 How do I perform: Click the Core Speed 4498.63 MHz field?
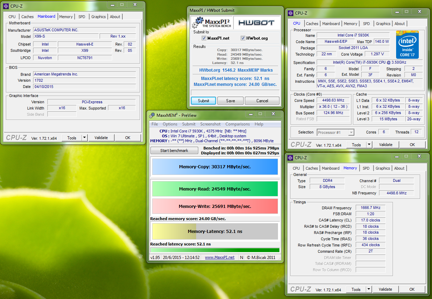(333, 100)
